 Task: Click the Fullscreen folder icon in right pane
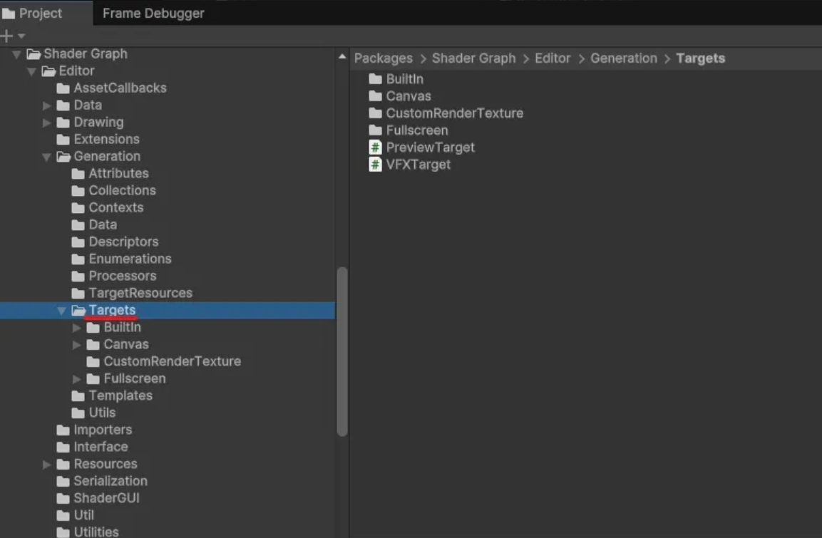pyautogui.click(x=375, y=130)
